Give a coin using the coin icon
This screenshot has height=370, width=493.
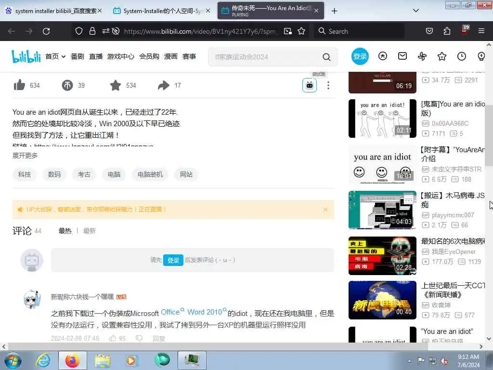[67, 85]
